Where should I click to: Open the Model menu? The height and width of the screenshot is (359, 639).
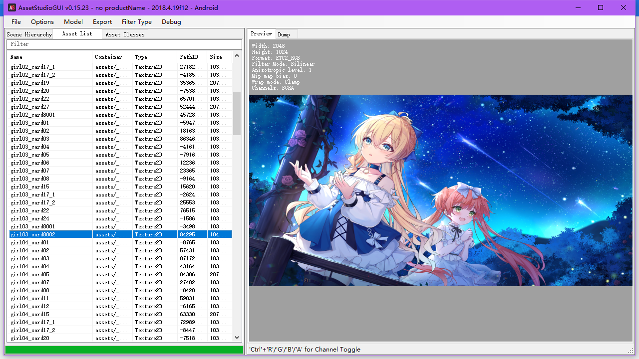point(73,22)
